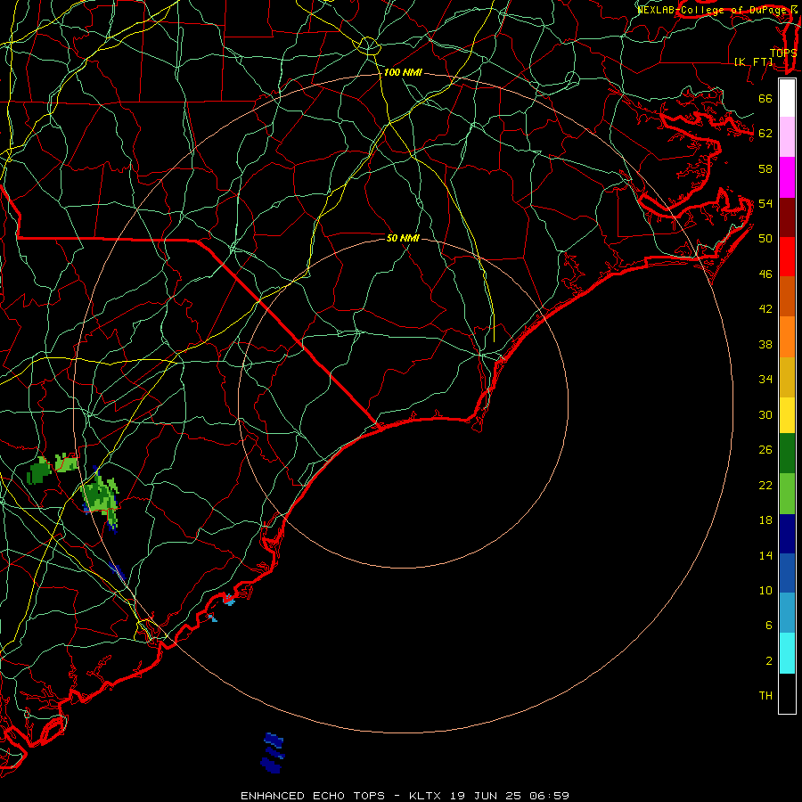Click the navy blue 22 kft legend swatch
The height and width of the screenshot is (802, 802).
click(787, 534)
